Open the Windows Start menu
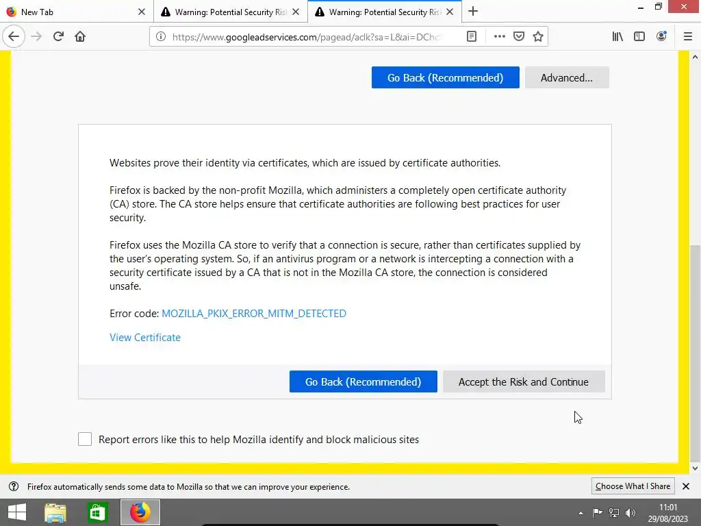 [17, 512]
